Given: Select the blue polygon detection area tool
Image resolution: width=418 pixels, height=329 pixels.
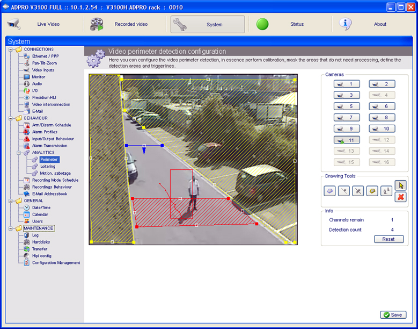Looking at the screenshot, I should [x=330, y=191].
